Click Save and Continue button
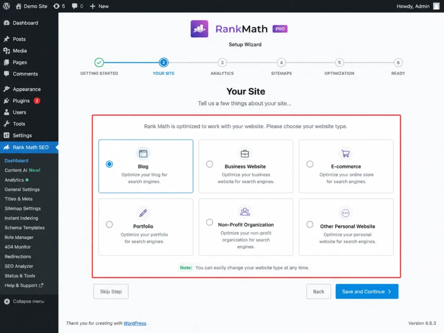Viewport: 444px width, 333px height. pyautogui.click(x=367, y=291)
